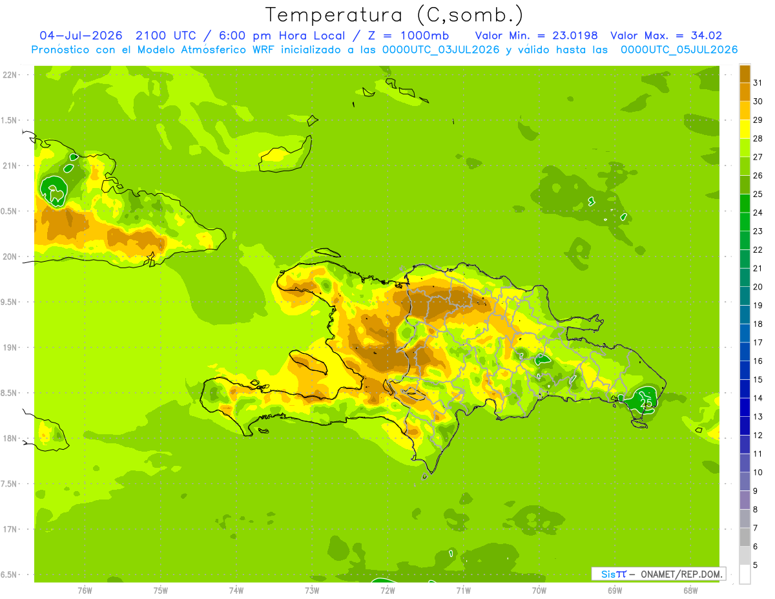Viewport: 775px width, 599px height.
Task: Click the "Temperatura (C,somb.)" map title
Action: 395,15
